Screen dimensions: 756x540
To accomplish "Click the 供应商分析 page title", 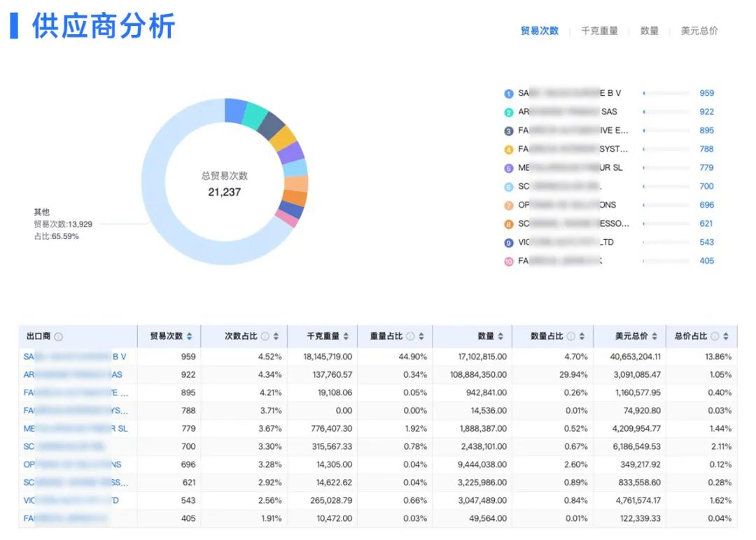I will click(104, 25).
